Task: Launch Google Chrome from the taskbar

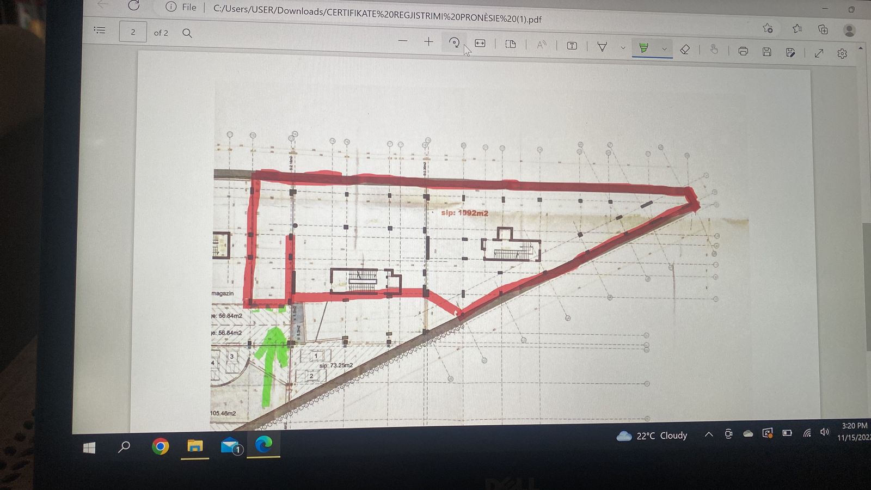Action: pos(160,446)
